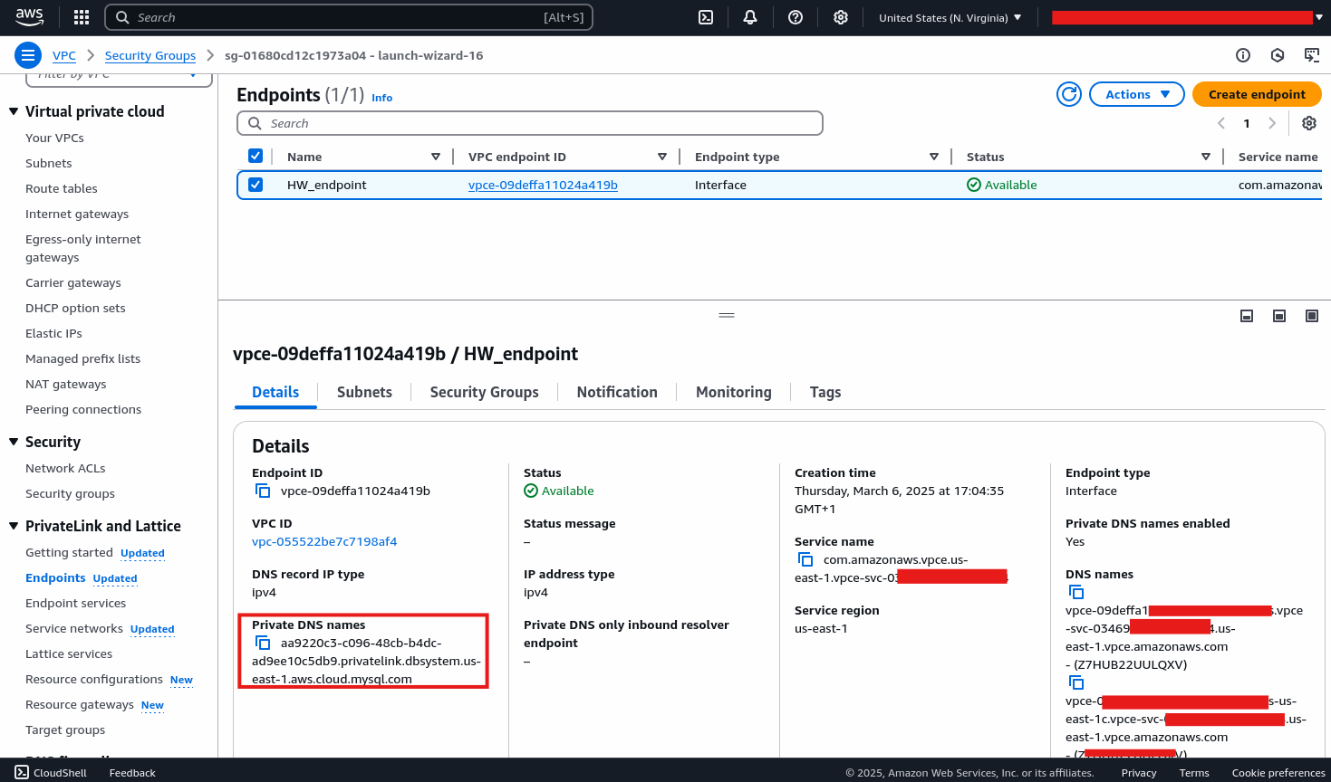Open the AWS services grid menu

point(81,16)
